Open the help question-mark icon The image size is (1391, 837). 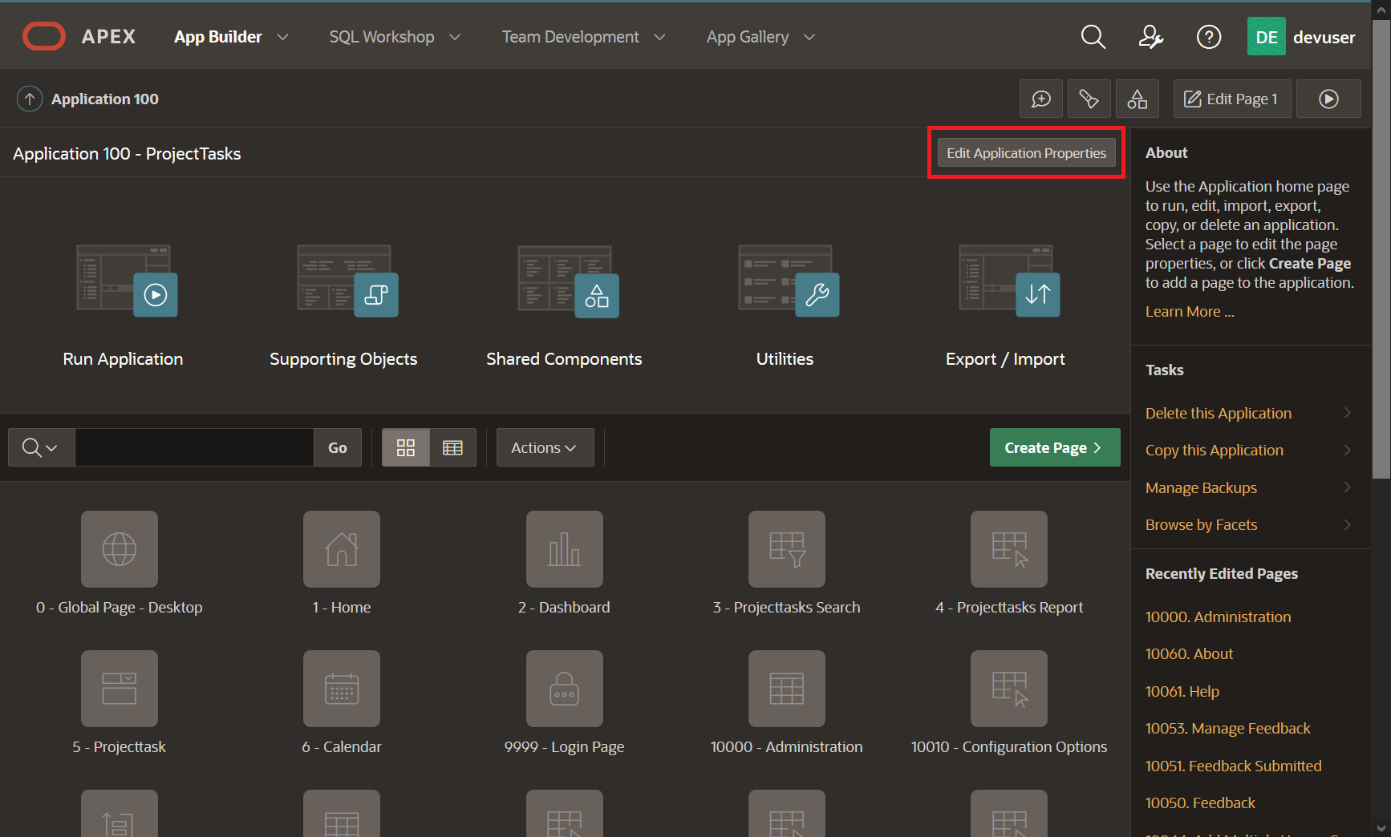click(x=1208, y=37)
